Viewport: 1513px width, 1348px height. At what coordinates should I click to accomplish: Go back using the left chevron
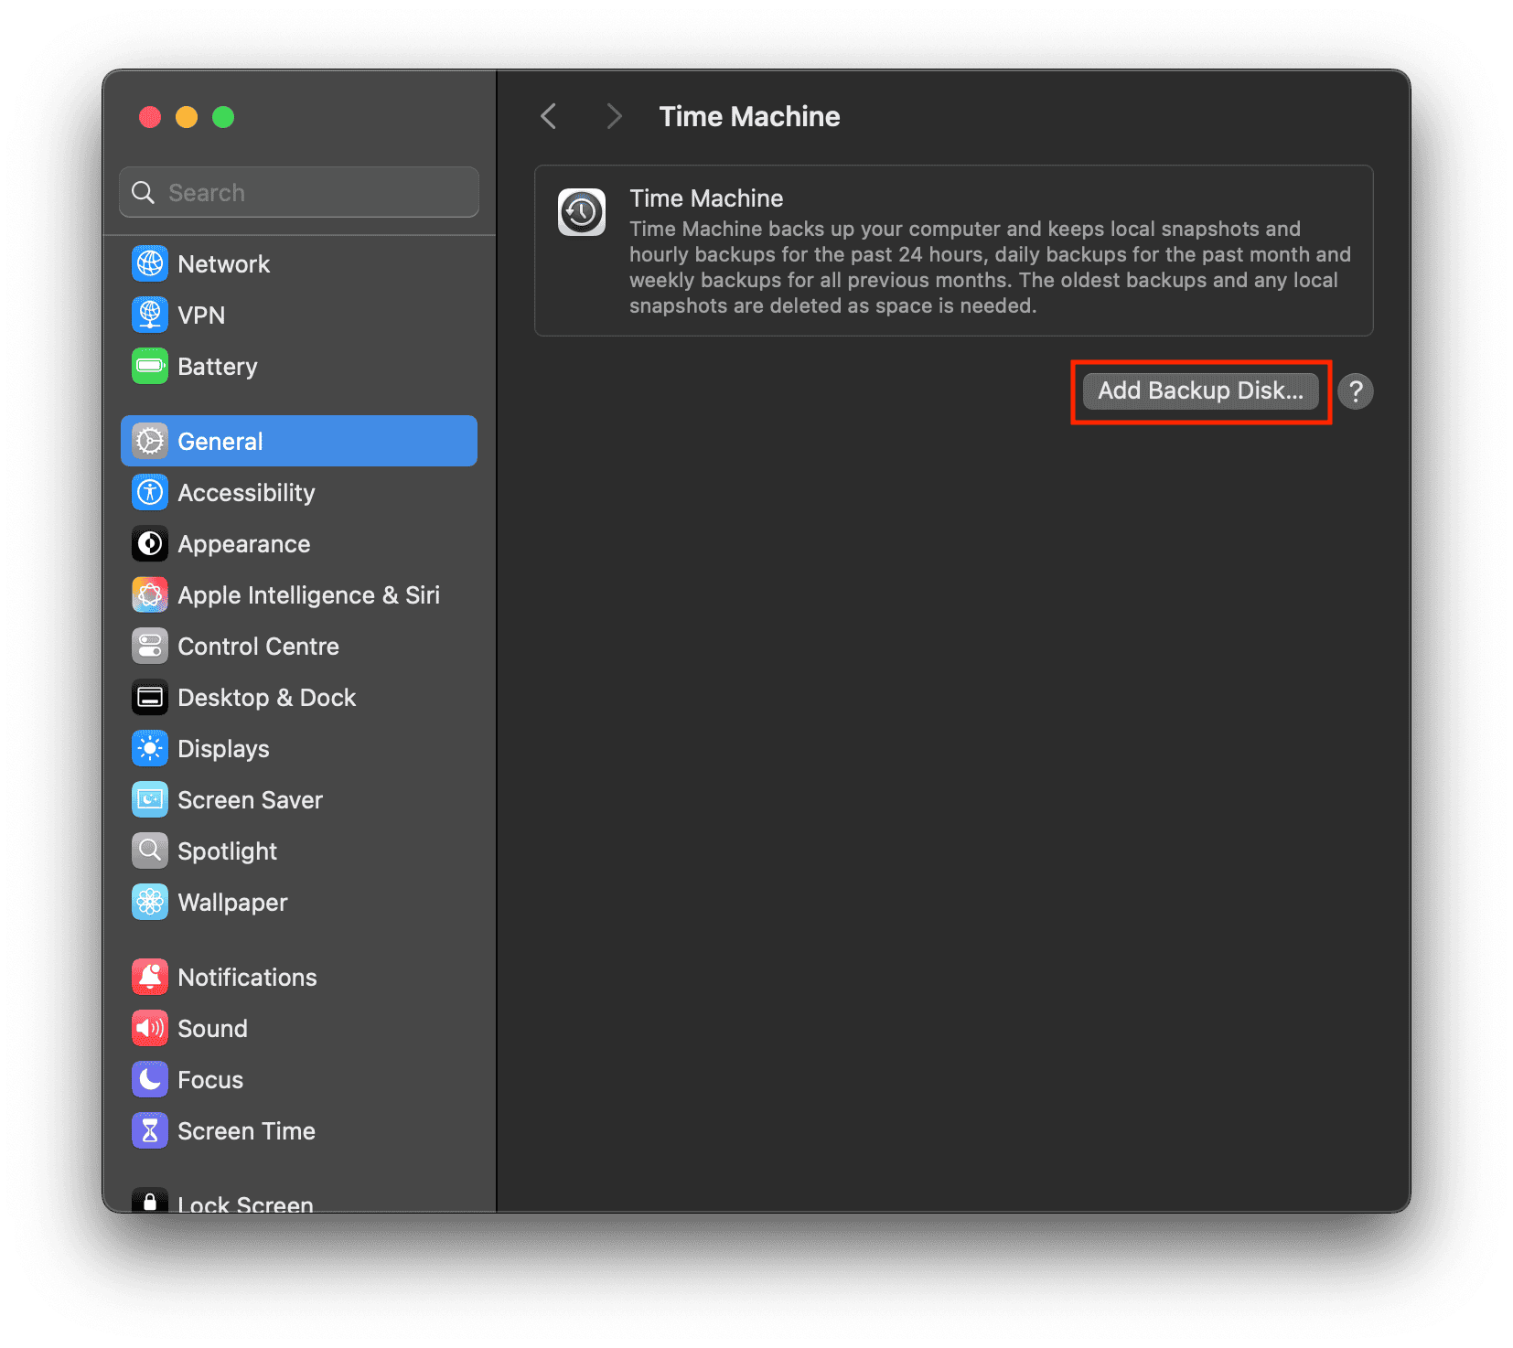click(549, 117)
